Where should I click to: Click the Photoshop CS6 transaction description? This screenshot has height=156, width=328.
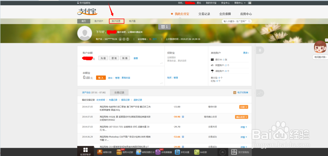pyautogui.click(x=125, y=138)
